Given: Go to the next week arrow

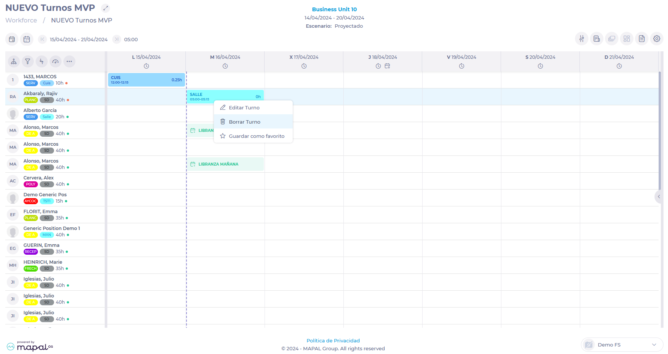Looking at the screenshot, I should click(x=117, y=39).
